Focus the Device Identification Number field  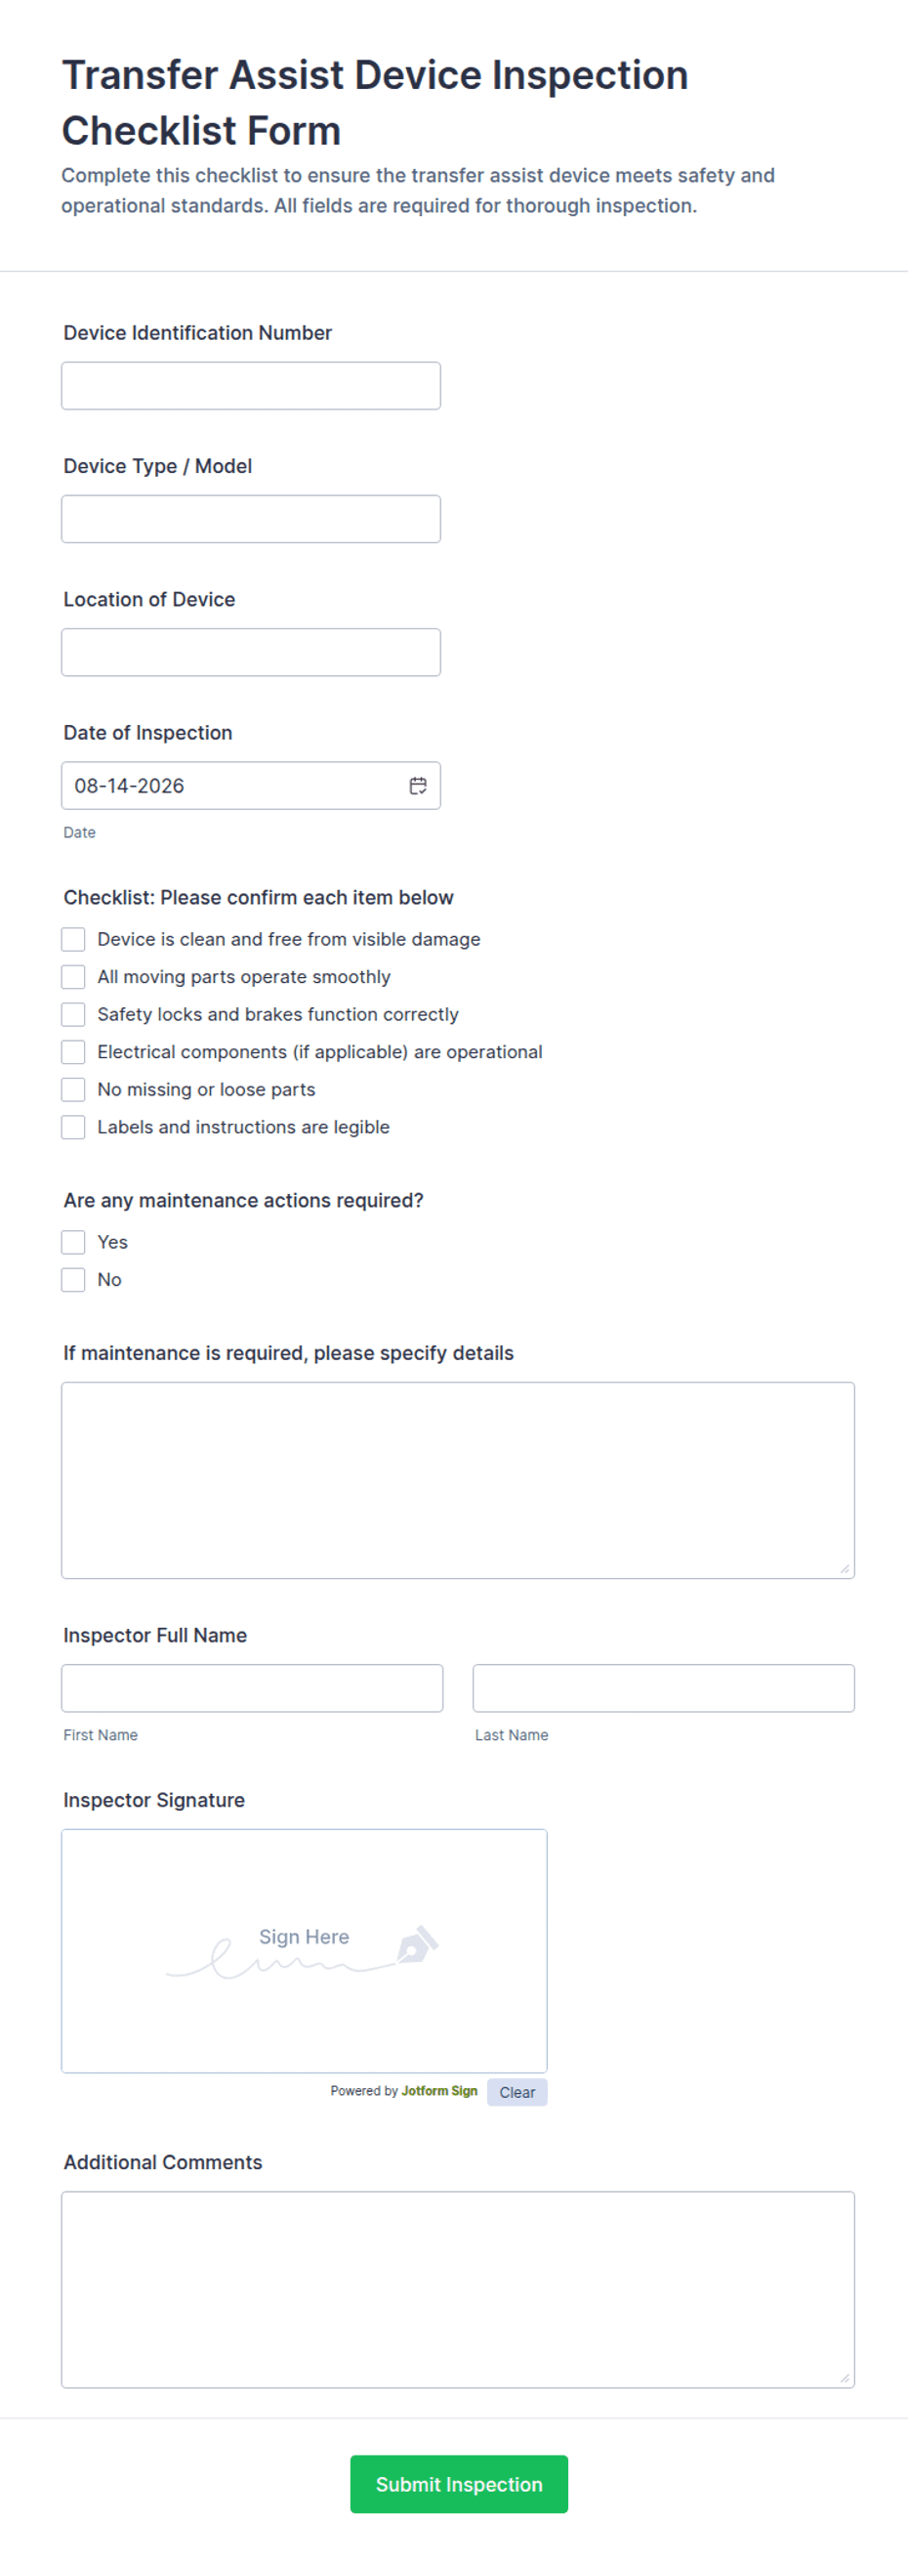click(251, 386)
